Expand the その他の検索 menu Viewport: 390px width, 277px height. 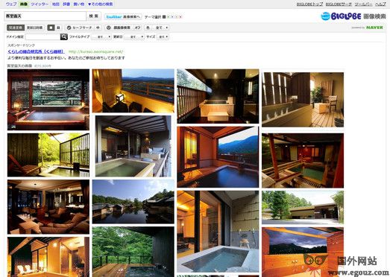[101, 4]
